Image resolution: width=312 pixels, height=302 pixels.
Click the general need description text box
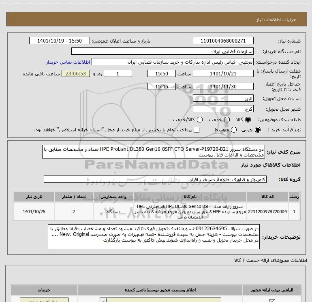tap(154, 152)
